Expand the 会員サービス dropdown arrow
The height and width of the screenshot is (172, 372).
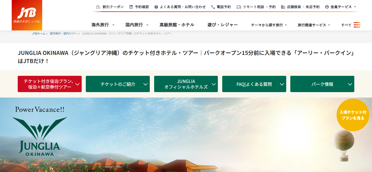tap(355, 7)
